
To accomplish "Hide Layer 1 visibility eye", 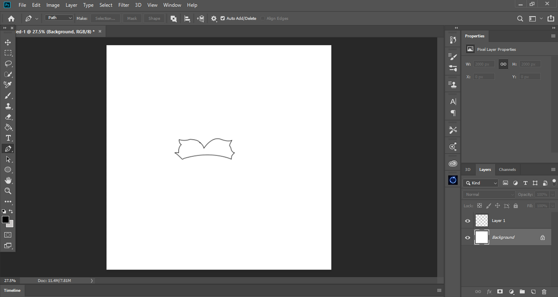I will click(468, 221).
